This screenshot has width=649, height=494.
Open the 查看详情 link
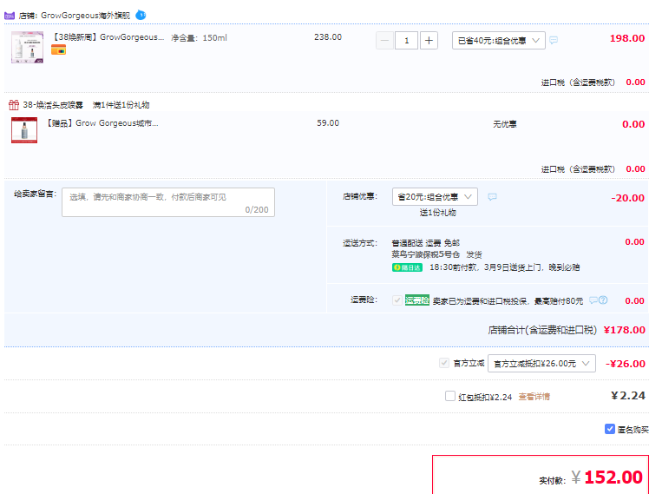click(534, 397)
